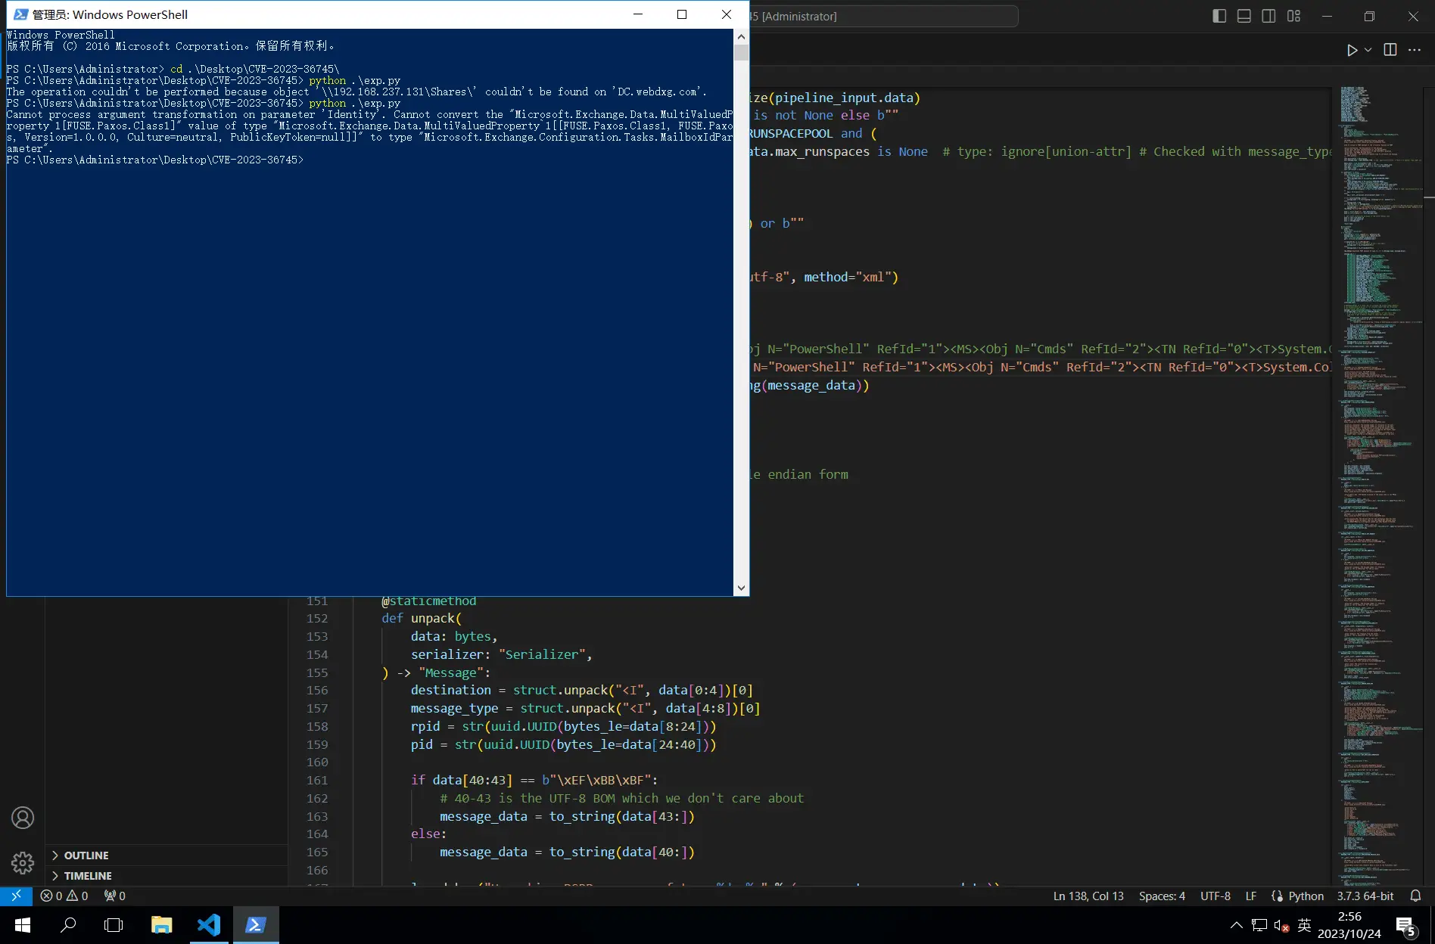The height and width of the screenshot is (944, 1435).
Task: Open the editor More Actions ellipsis
Action: [x=1414, y=50]
